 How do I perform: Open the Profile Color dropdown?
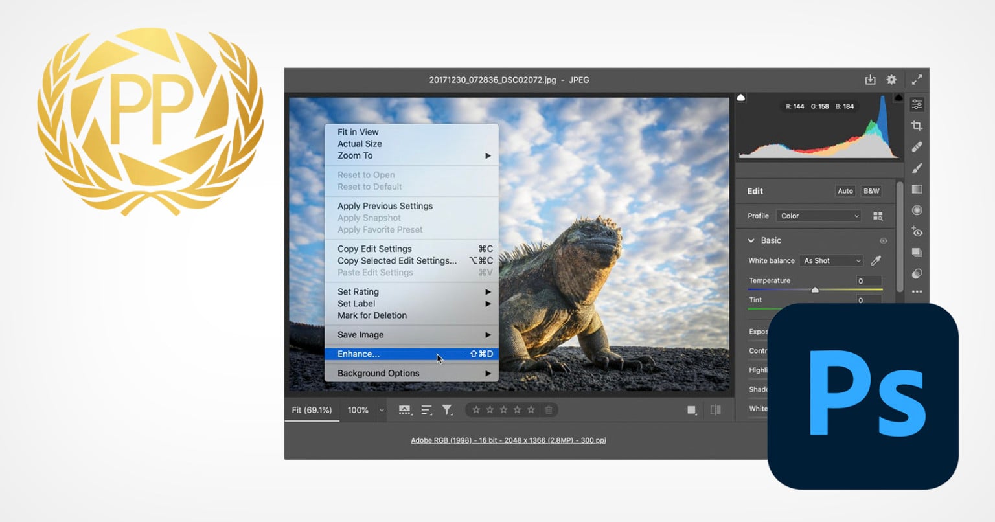click(x=818, y=216)
